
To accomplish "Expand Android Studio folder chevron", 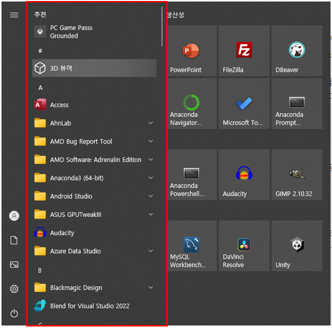I will (151, 196).
